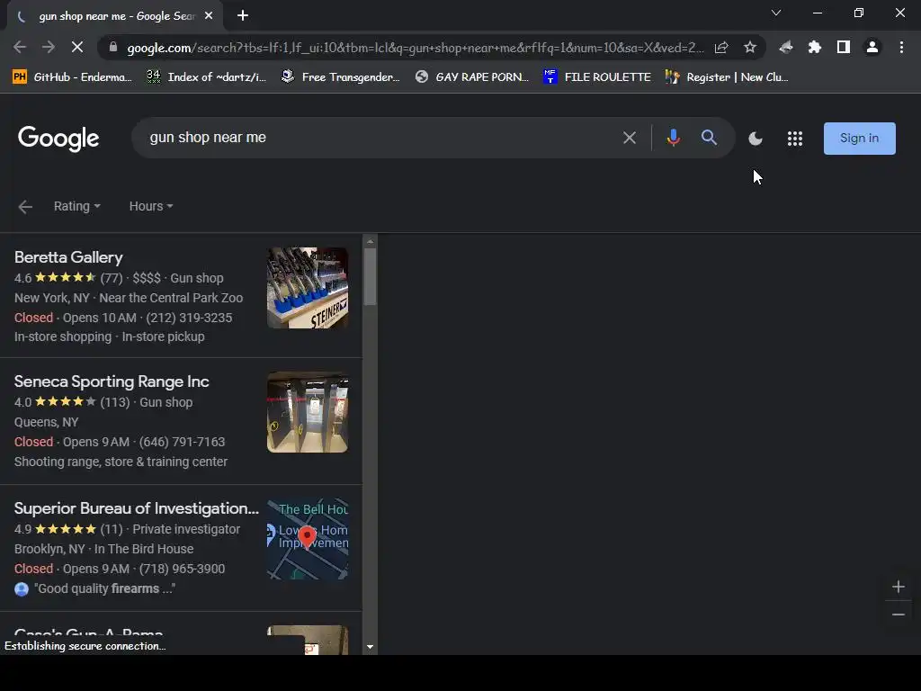
Task: Open the browser side panel
Action: [844, 48]
